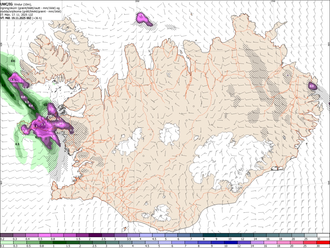330x248 pixels.
Task: Click the white Mýrdalsjökull glacier near the south coast
Action: click(162, 213)
